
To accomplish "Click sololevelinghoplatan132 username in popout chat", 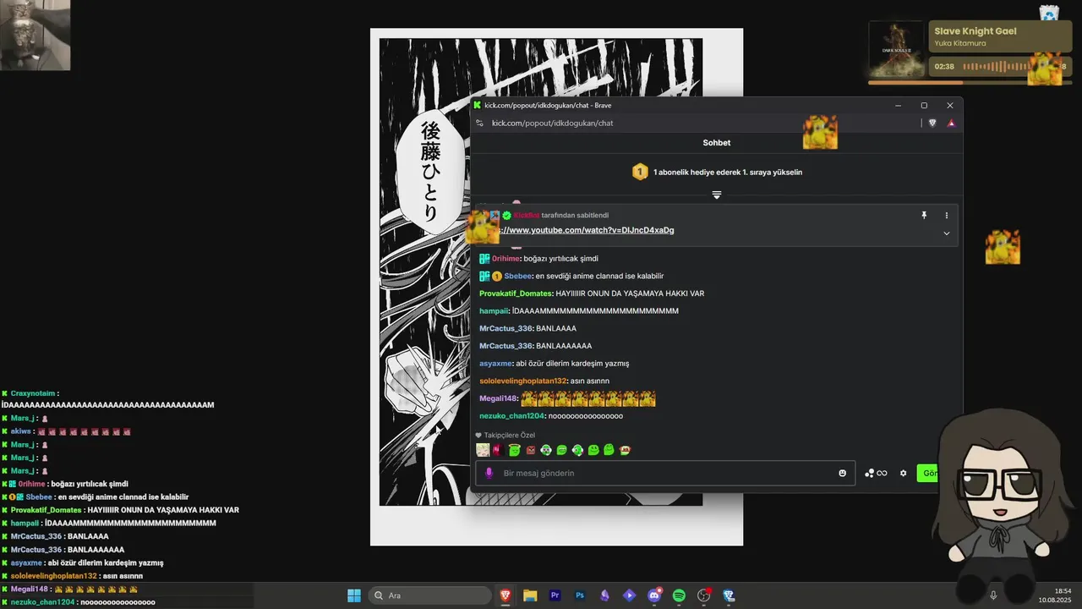I will tap(522, 381).
